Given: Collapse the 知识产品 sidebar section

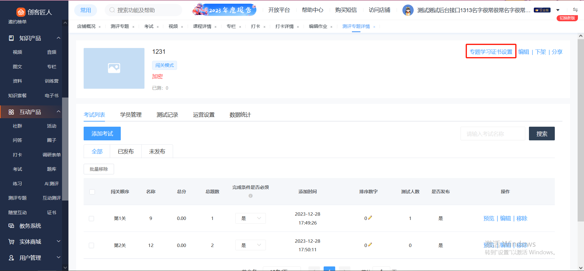Looking at the screenshot, I should pyautogui.click(x=58, y=38).
